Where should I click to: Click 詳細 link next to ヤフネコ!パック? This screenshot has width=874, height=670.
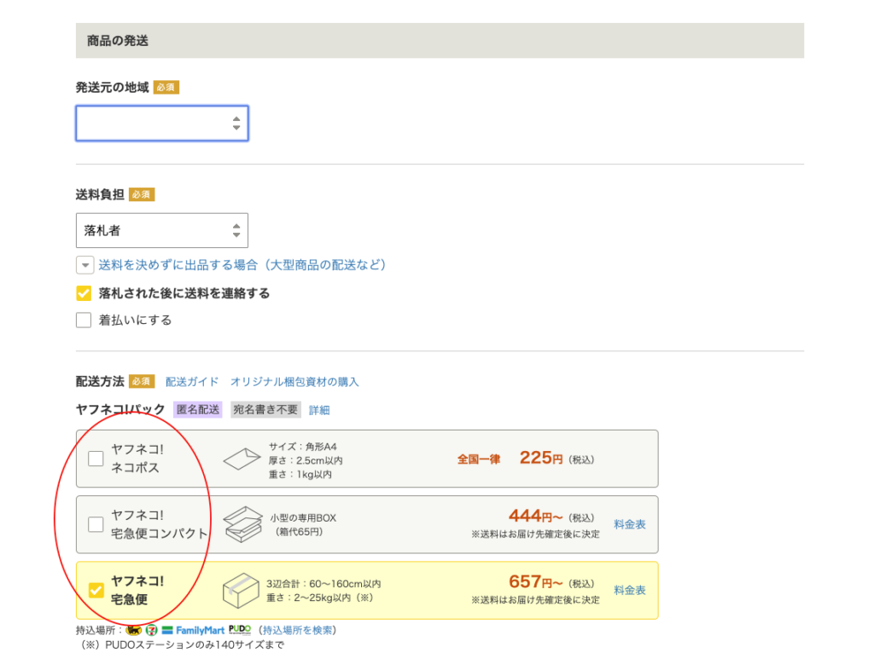point(319,410)
